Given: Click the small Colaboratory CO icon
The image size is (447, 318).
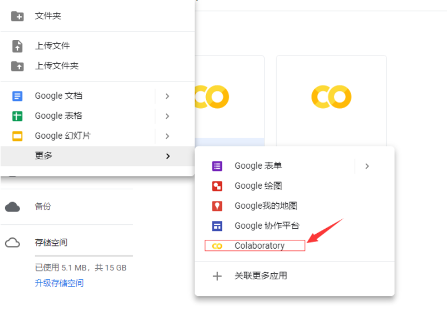Looking at the screenshot, I should [217, 246].
